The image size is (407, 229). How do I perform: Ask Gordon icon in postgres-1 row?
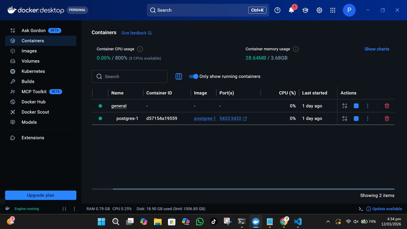[345, 118]
